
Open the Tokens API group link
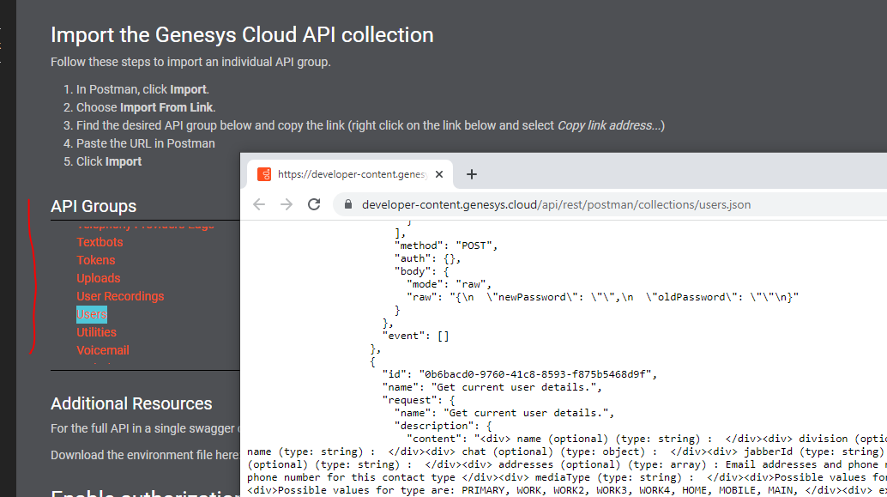[x=96, y=259]
